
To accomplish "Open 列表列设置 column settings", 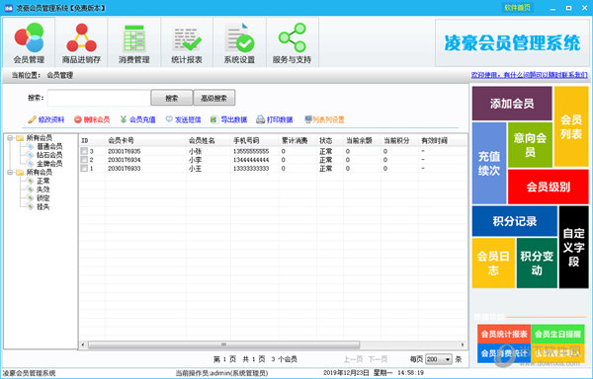I will [324, 119].
